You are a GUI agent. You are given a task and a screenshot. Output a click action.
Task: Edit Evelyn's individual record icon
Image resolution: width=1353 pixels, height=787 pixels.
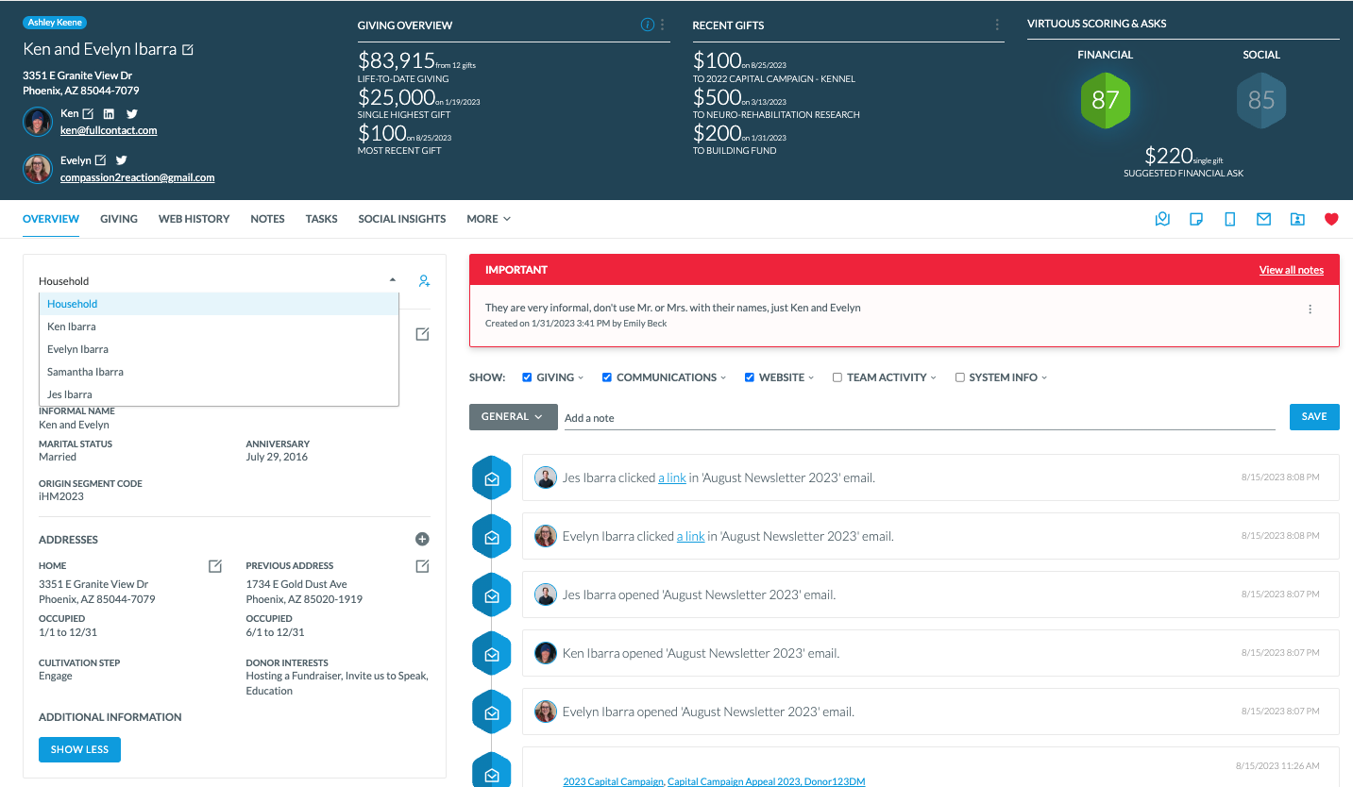pyautogui.click(x=100, y=160)
